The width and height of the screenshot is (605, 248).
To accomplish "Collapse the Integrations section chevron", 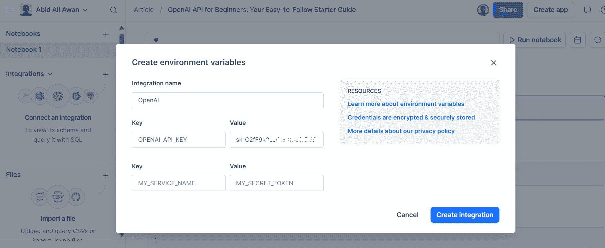I will [x=50, y=74].
